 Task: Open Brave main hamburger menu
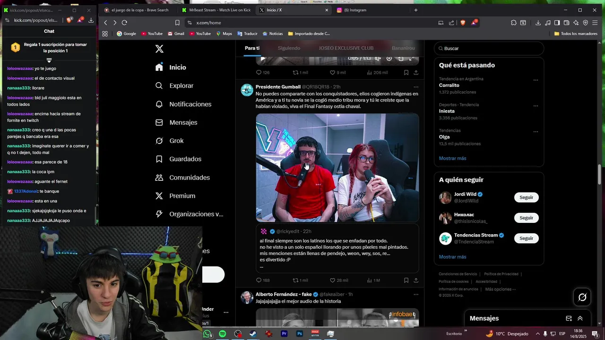click(x=595, y=23)
